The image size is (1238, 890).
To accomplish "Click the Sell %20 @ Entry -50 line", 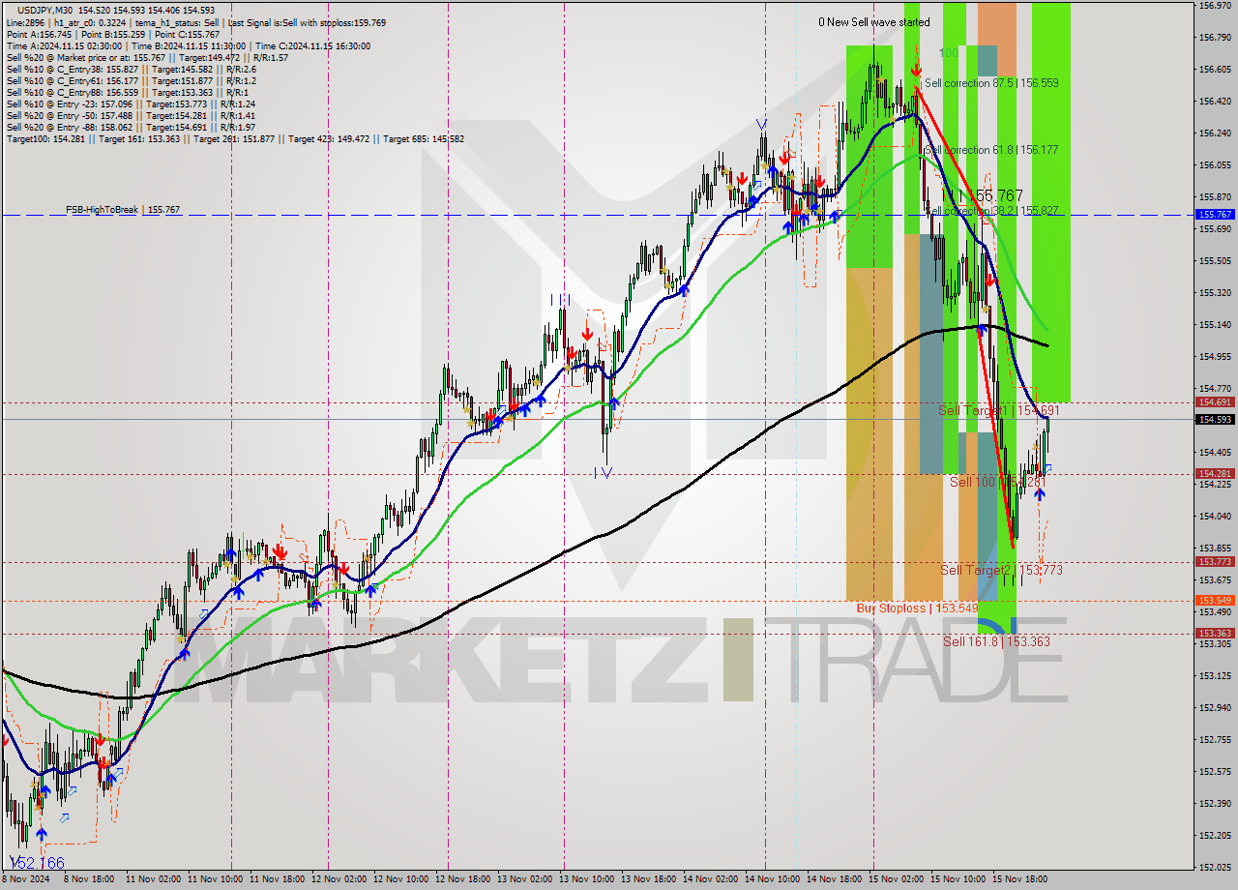I will 131,115.
